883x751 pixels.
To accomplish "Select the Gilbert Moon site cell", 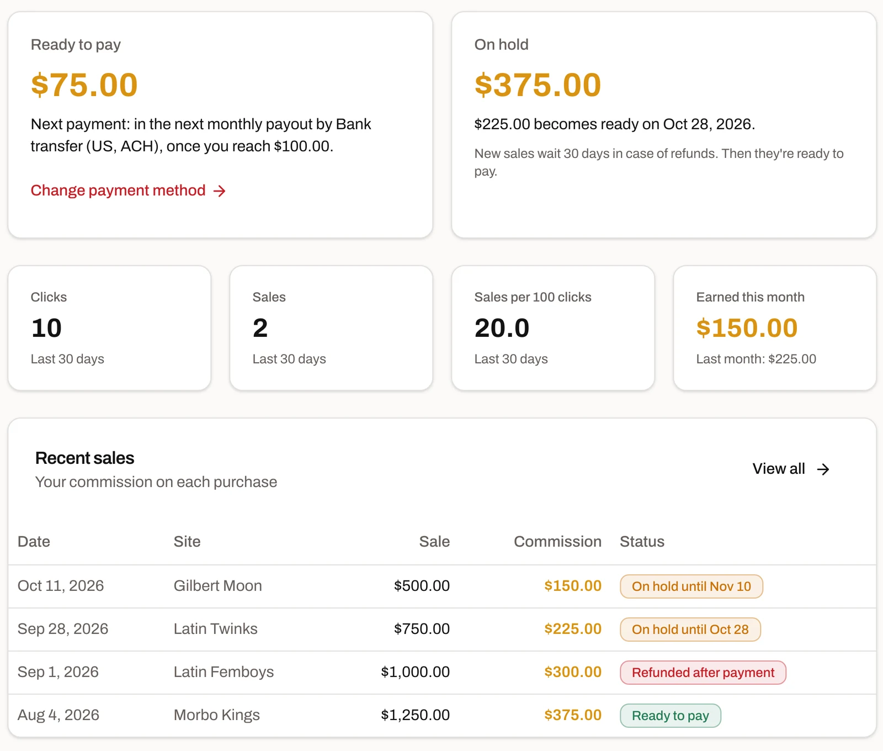I will 218,586.
